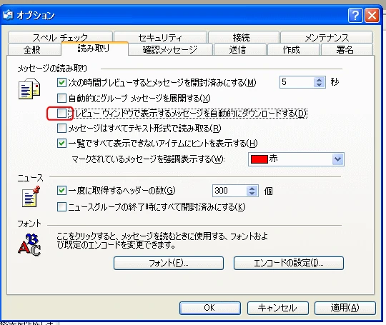Enable 自動的にグループ メッセージを展開する
The height and width of the screenshot is (325, 386).
(x=61, y=98)
